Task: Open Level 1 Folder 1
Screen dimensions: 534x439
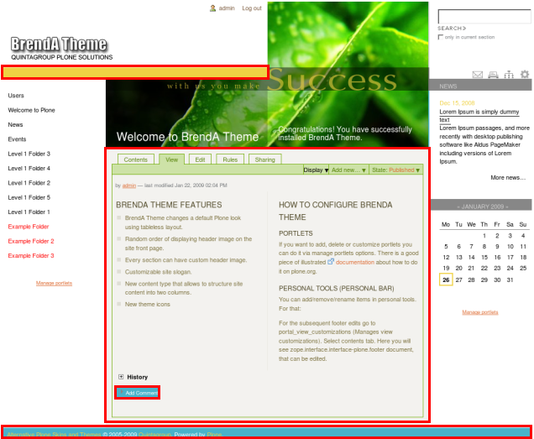Action: point(29,212)
